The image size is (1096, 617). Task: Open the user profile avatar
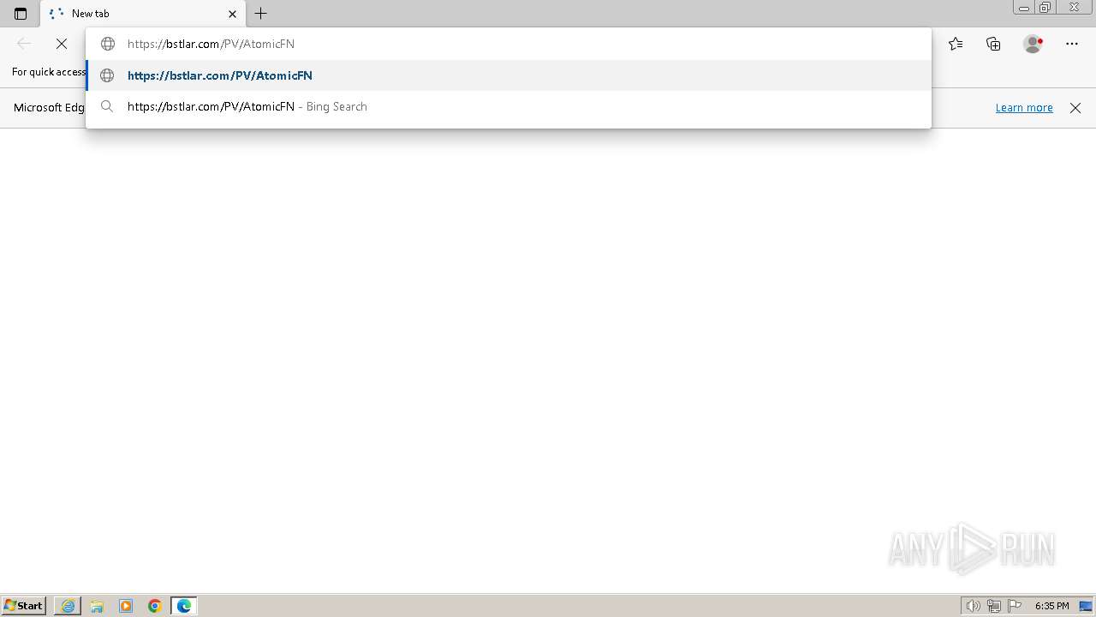[x=1033, y=44]
